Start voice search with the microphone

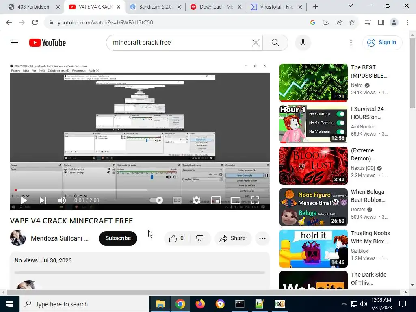tap(303, 42)
